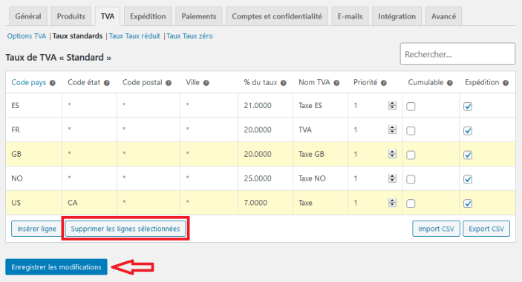Viewport: 522px width, 282px height.
Task: Open the Intégration tab
Action: (397, 16)
